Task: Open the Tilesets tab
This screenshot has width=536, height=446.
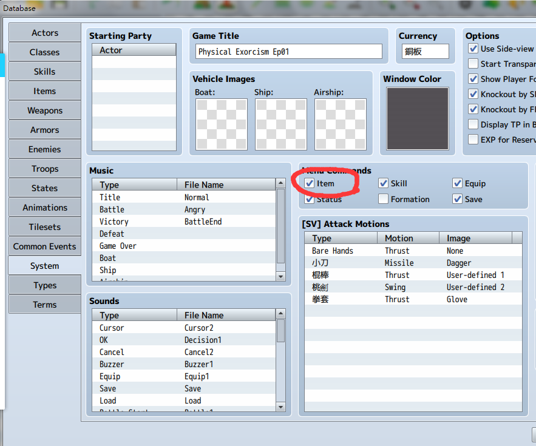Action: click(x=45, y=227)
